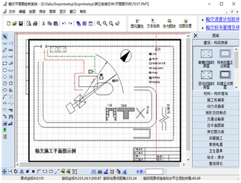Copy selection with the toolbar copy icon

tap(50, 24)
